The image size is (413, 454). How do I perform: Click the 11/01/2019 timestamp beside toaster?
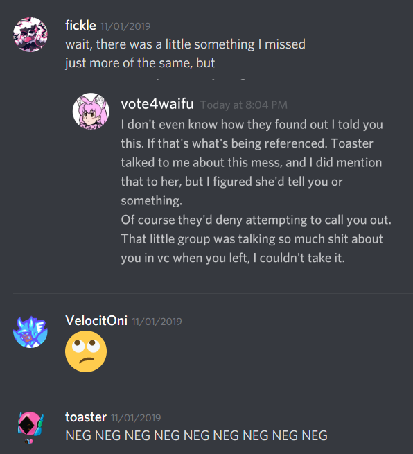136,418
